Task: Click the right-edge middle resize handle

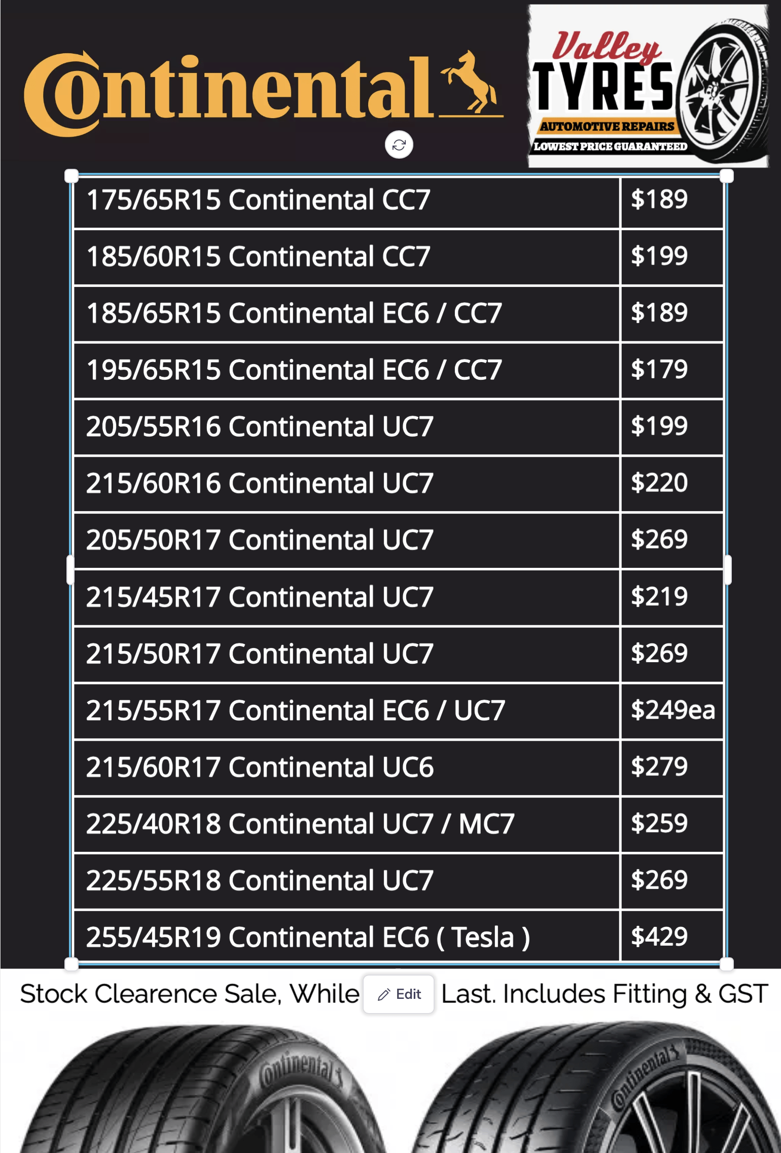Action: [x=728, y=570]
